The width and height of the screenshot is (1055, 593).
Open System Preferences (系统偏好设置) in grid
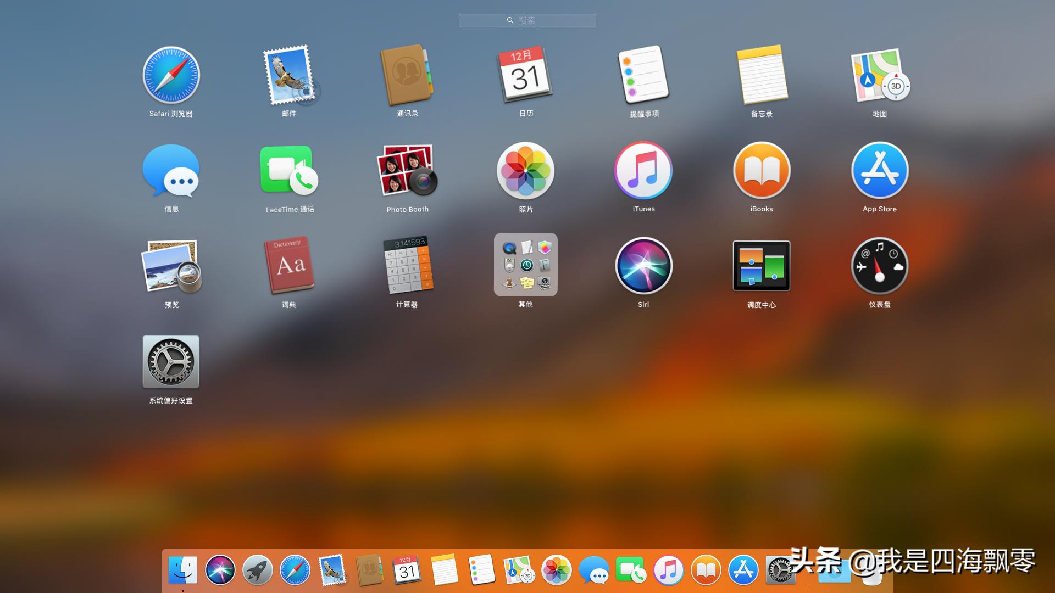(x=171, y=362)
